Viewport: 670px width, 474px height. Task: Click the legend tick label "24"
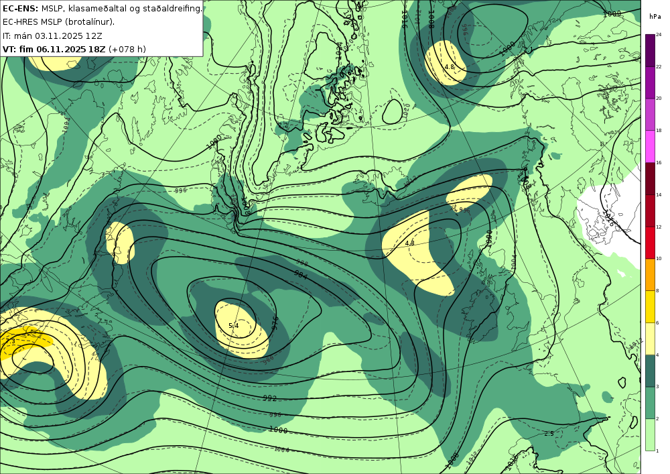(659, 35)
